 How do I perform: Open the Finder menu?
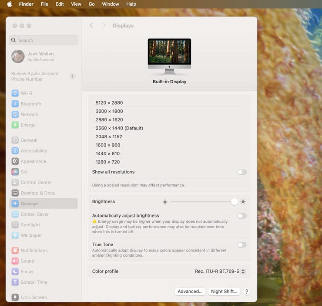pos(26,4)
